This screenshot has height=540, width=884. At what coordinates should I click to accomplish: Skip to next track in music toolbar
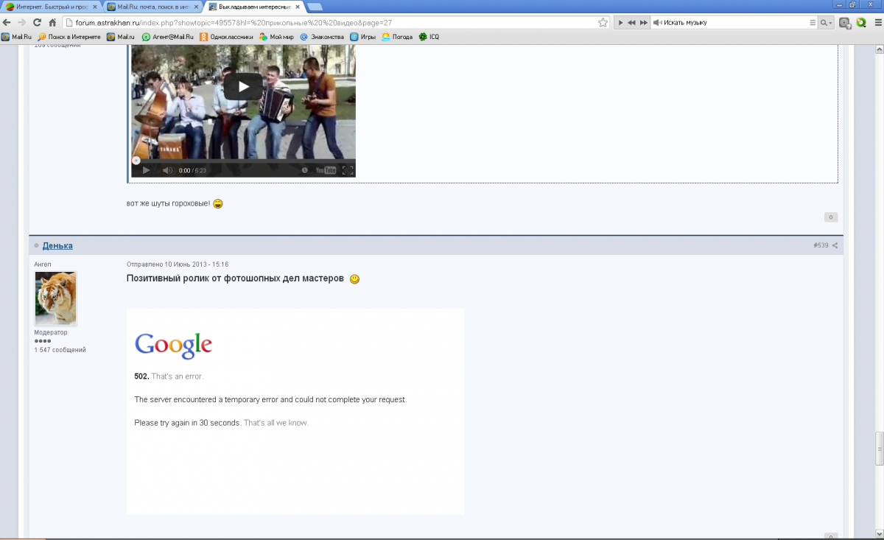pyautogui.click(x=644, y=23)
